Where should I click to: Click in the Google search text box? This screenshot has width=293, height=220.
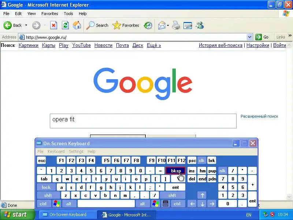[x=143, y=121]
